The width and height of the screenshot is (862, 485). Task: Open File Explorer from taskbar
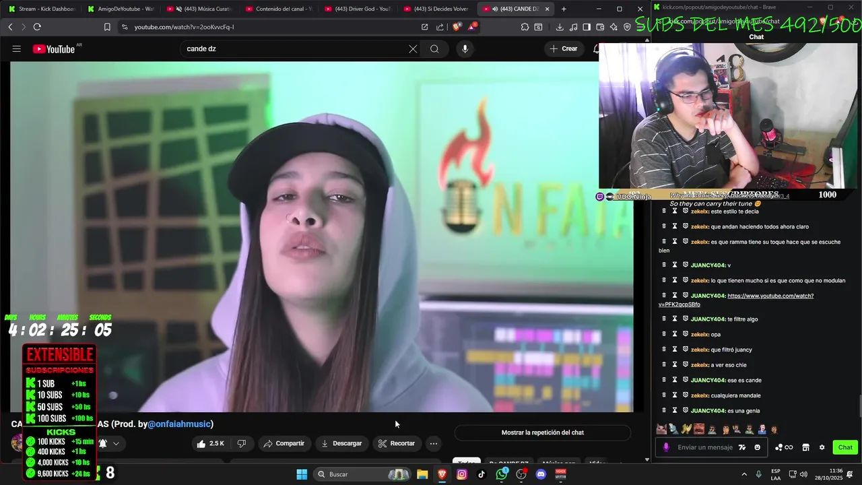(x=422, y=474)
